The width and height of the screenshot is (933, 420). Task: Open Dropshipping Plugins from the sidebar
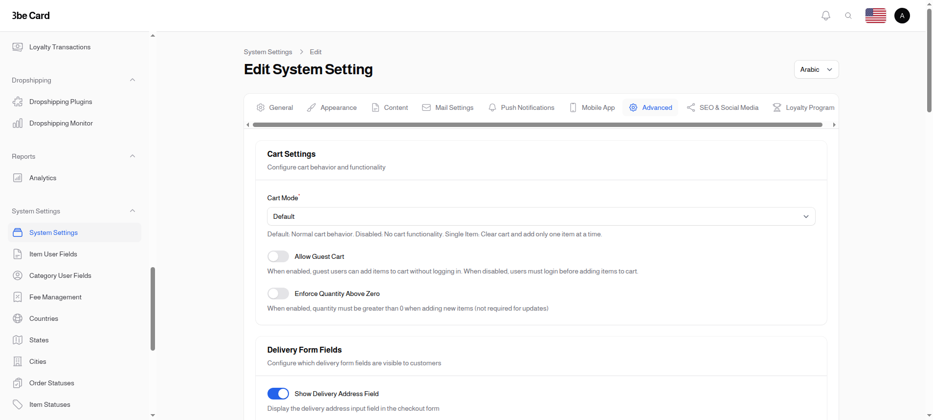pos(61,102)
